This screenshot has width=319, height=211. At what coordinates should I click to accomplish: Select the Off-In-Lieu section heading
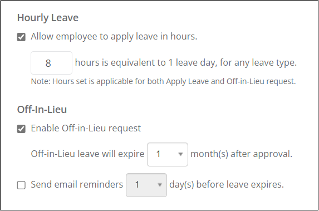point(42,110)
